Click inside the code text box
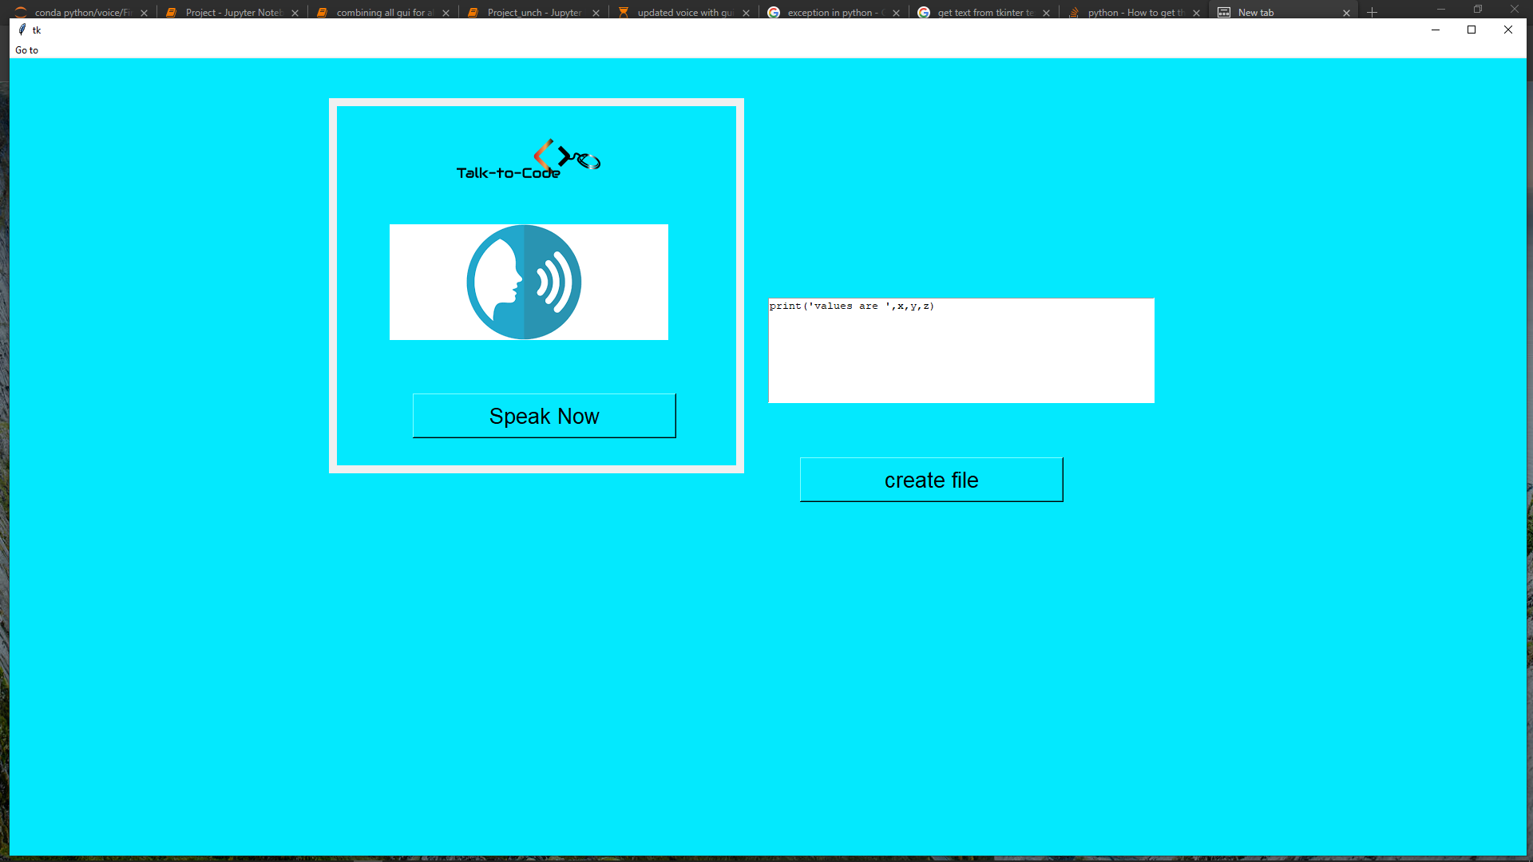The image size is (1533, 862). (x=961, y=351)
